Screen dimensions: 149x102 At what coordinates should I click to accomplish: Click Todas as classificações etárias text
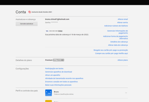point(64,94)
